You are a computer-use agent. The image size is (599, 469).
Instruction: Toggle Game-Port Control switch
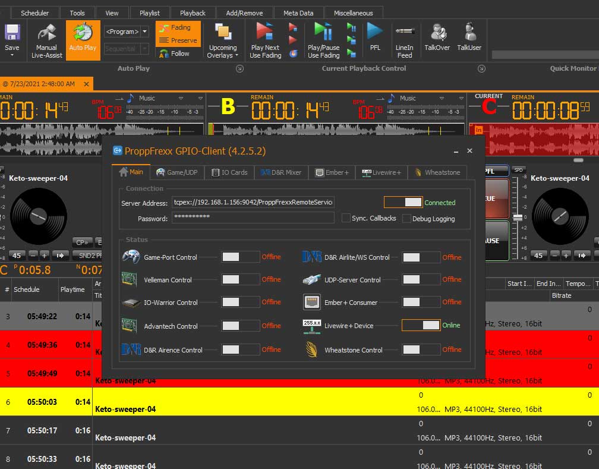point(241,257)
